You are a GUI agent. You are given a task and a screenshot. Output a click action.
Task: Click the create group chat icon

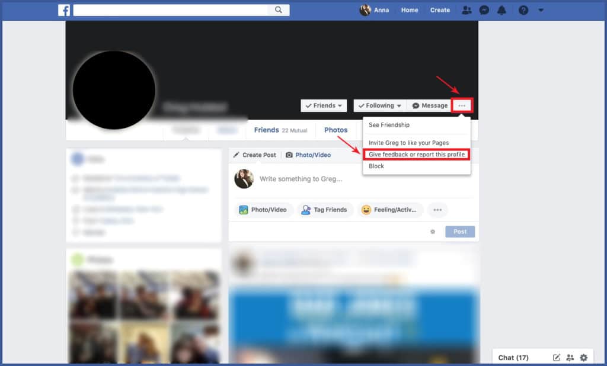point(570,358)
